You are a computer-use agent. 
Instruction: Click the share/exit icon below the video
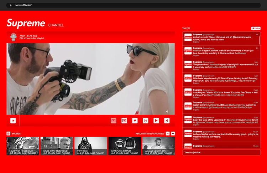13,121
